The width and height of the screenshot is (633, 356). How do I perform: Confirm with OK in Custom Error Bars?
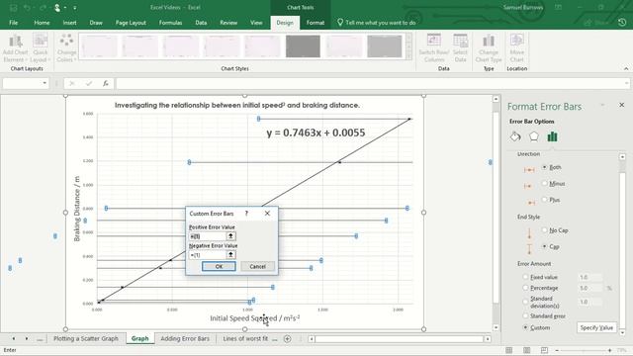(219, 266)
